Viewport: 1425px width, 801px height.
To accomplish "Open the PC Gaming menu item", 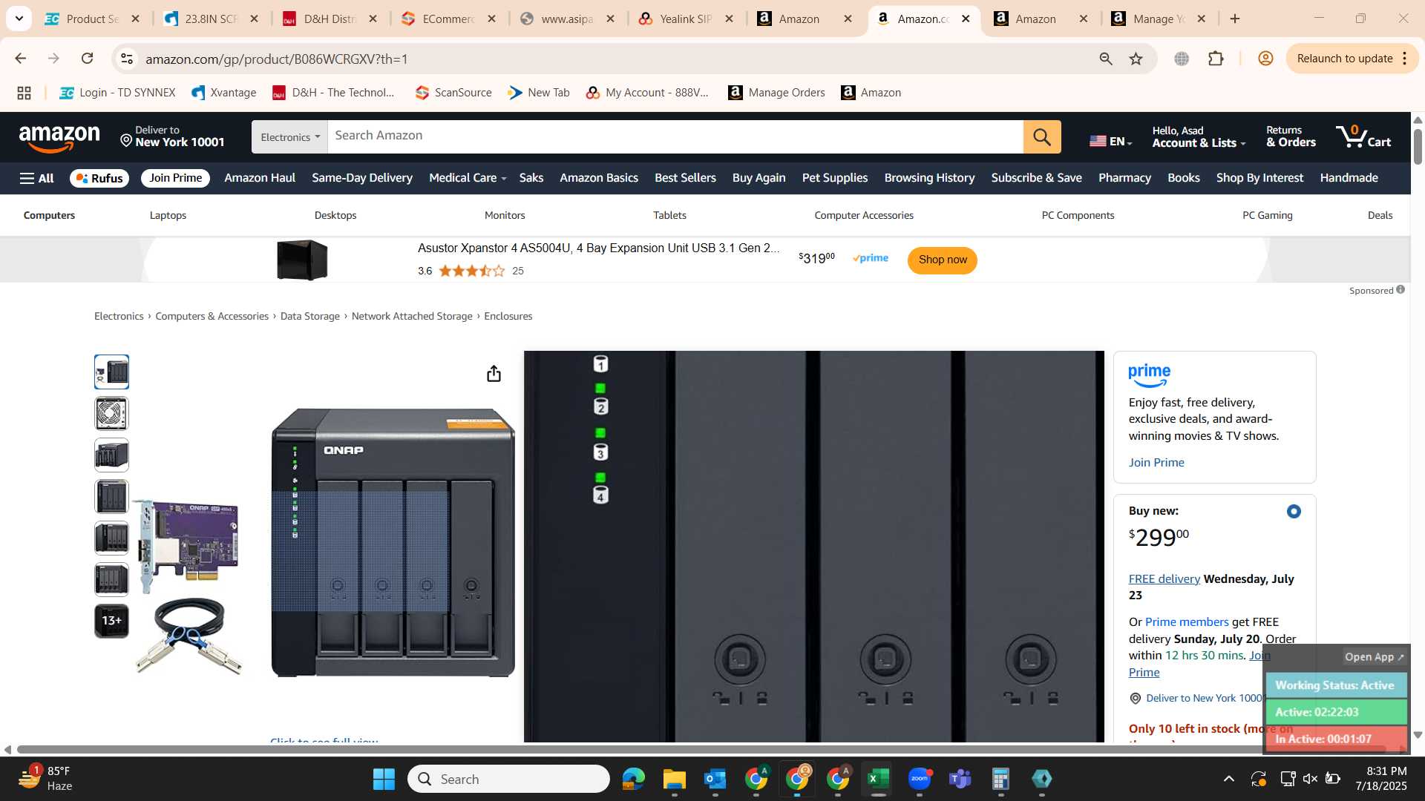I will [x=1267, y=215].
